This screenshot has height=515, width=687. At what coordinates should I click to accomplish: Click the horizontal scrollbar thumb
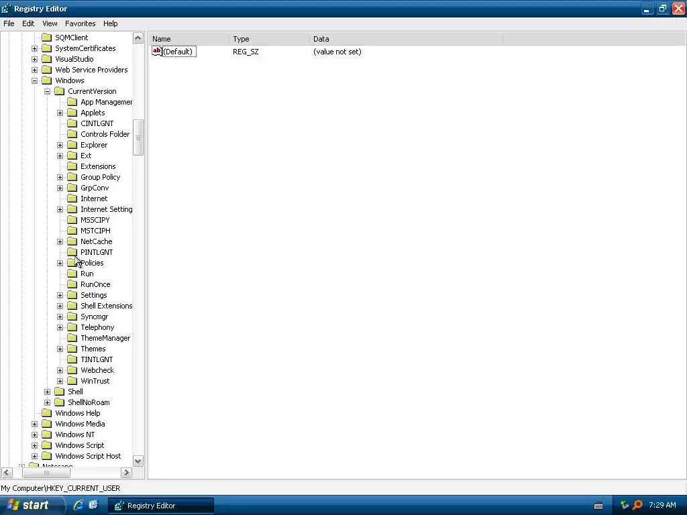tap(46, 473)
